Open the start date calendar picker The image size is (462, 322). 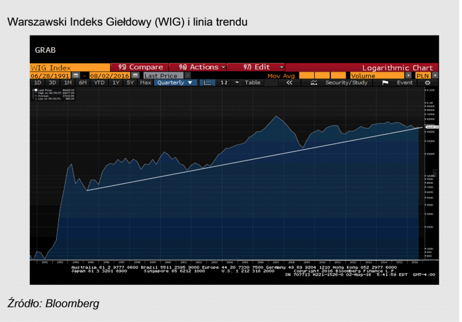[x=76, y=76]
